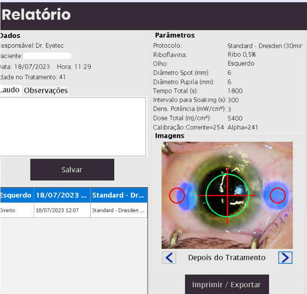Open the eye treatment photo

(x=227, y=195)
